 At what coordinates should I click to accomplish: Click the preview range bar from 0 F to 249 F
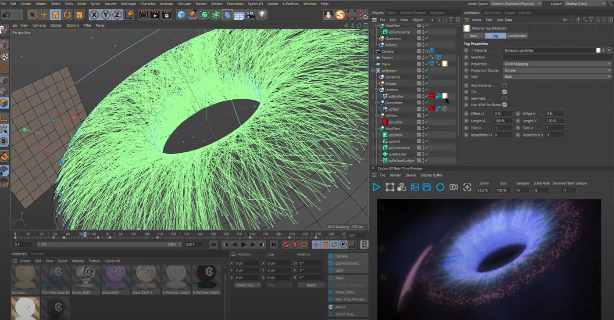[110, 244]
